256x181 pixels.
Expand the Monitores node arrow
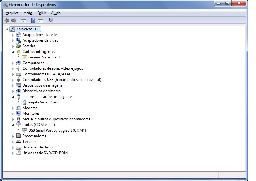point(13,114)
